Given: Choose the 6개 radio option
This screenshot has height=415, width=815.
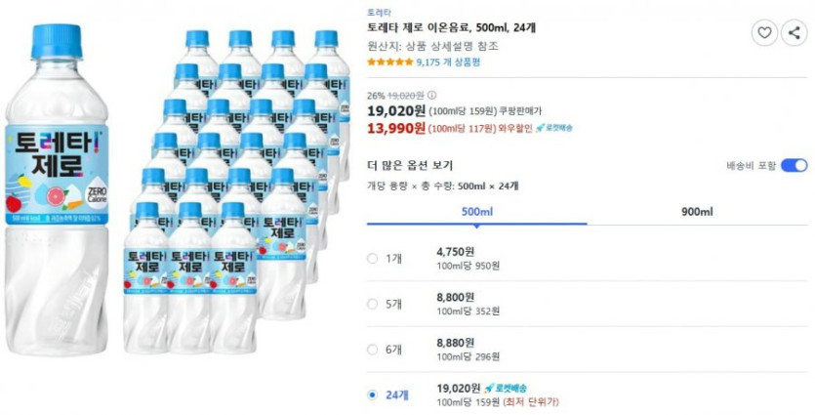Looking at the screenshot, I should tap(372, 349).
